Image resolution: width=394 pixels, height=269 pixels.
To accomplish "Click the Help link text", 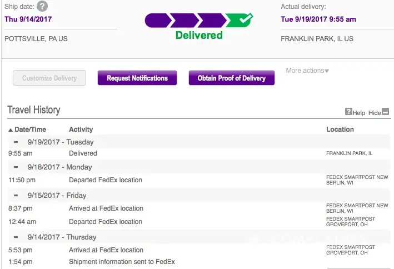I will tap(359, 113).
